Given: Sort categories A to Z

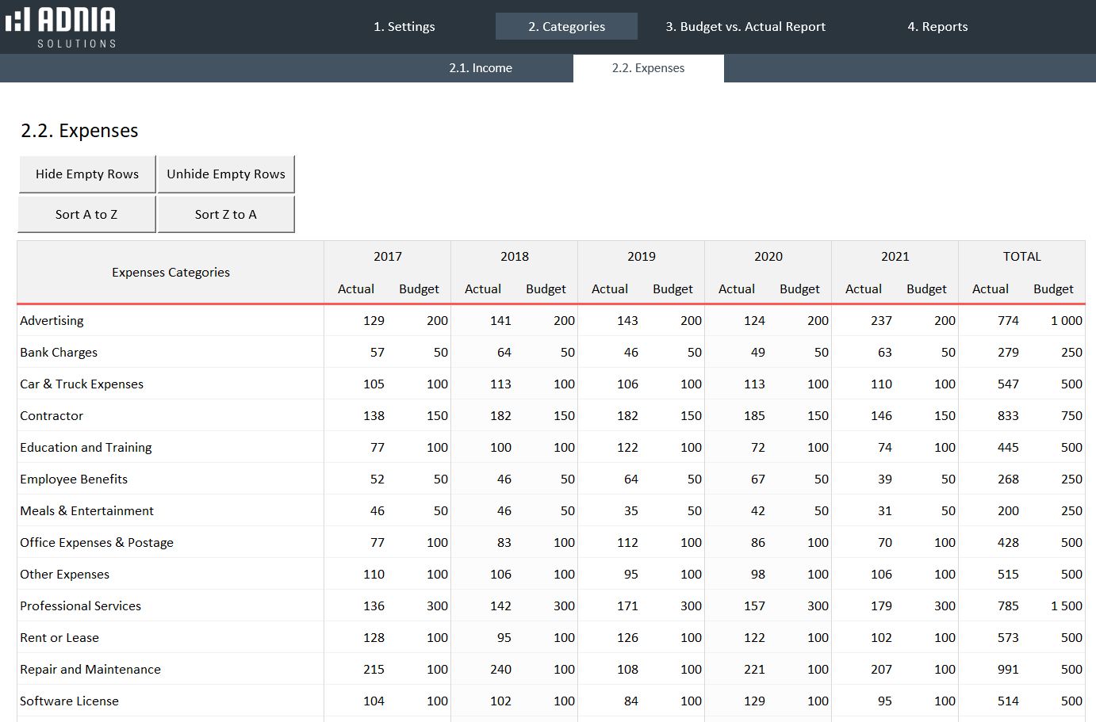Looking at the screenshot, I should pyautogui.click(x=86, y=213).
